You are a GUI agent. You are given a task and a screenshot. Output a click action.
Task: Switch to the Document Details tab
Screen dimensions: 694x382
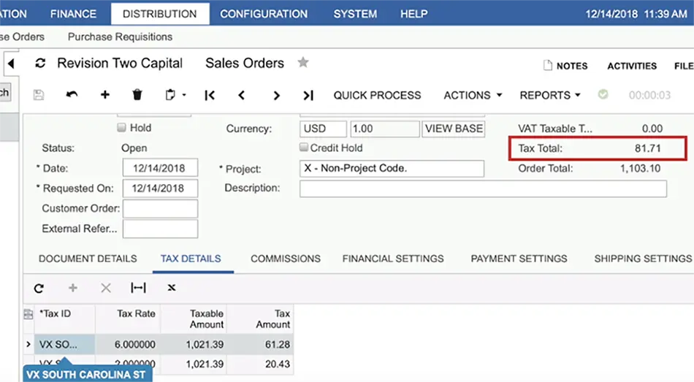[88, 259]
